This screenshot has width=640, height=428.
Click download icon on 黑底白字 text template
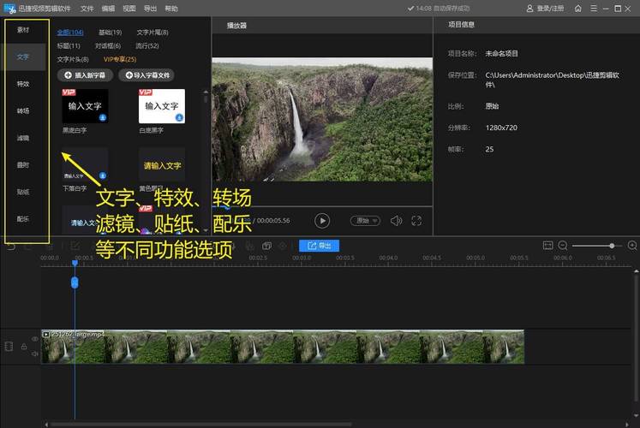tap(103, 117)
